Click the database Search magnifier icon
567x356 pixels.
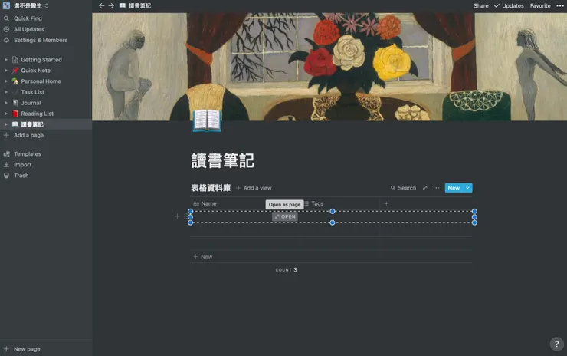point(393,188)
